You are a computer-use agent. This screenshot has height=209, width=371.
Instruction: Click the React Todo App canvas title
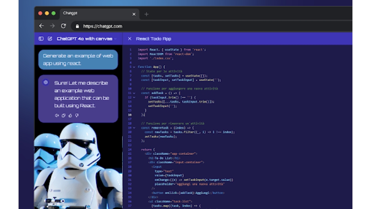[x=154, y=39]
